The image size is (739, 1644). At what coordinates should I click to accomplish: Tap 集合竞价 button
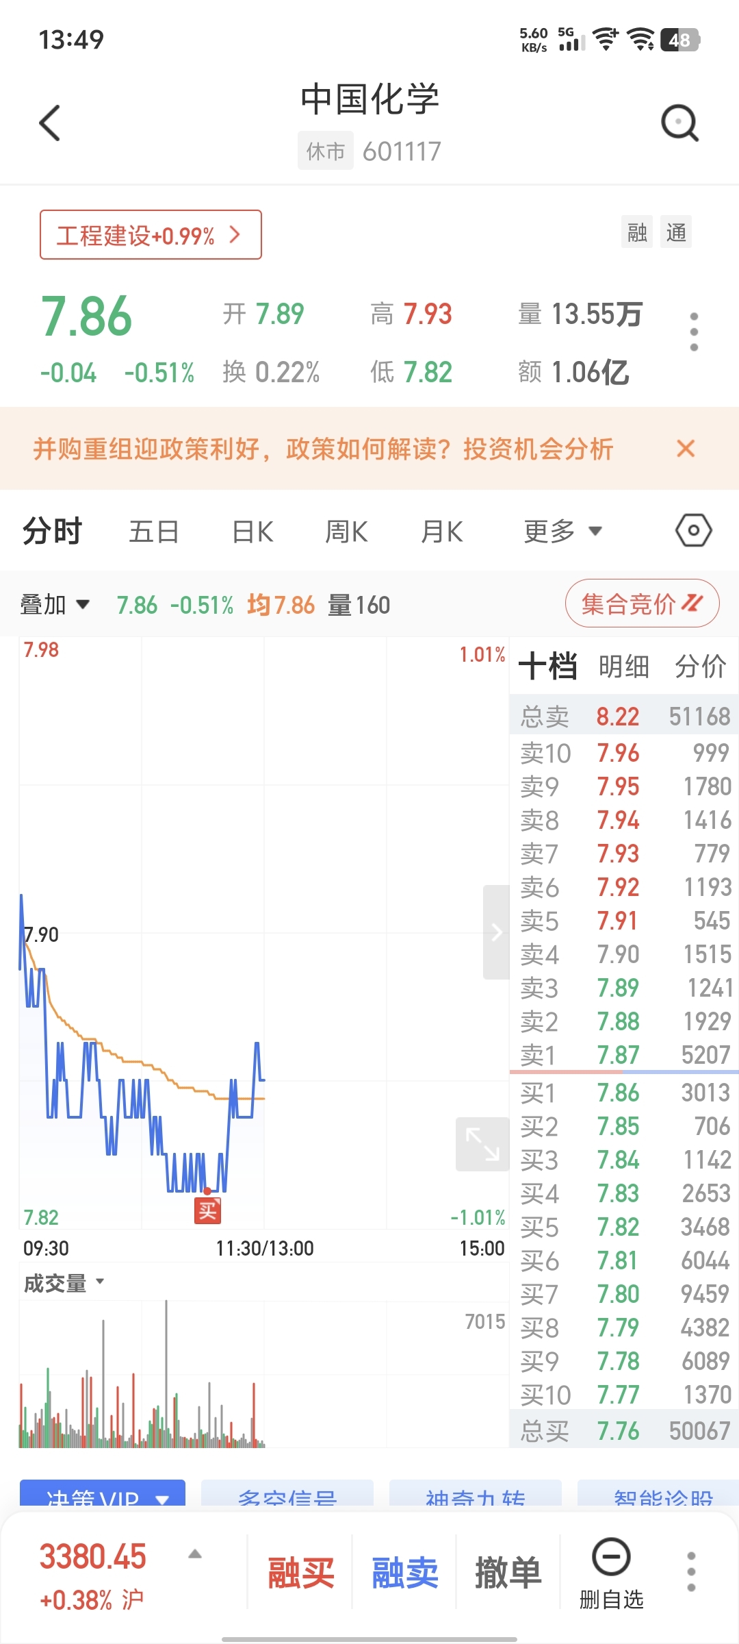click(x=642, y=603)
